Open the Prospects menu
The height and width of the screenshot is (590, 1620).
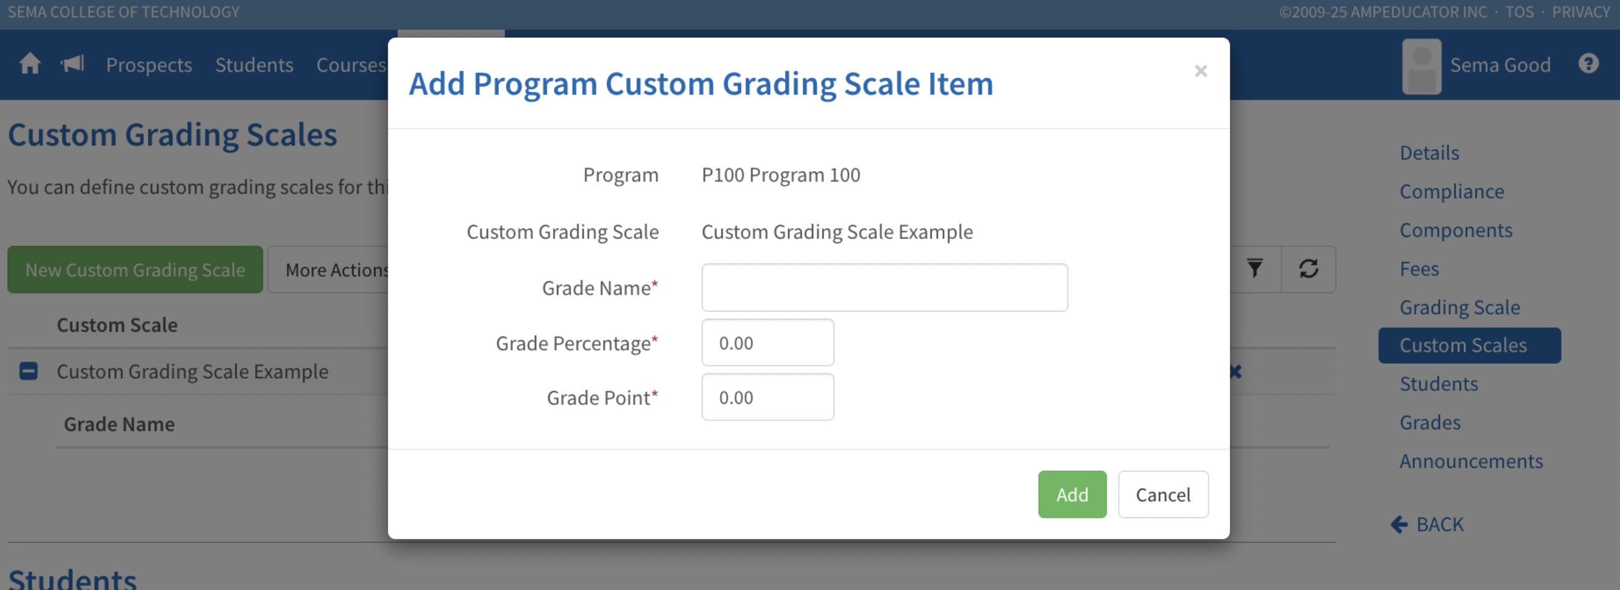click(149, 65)
